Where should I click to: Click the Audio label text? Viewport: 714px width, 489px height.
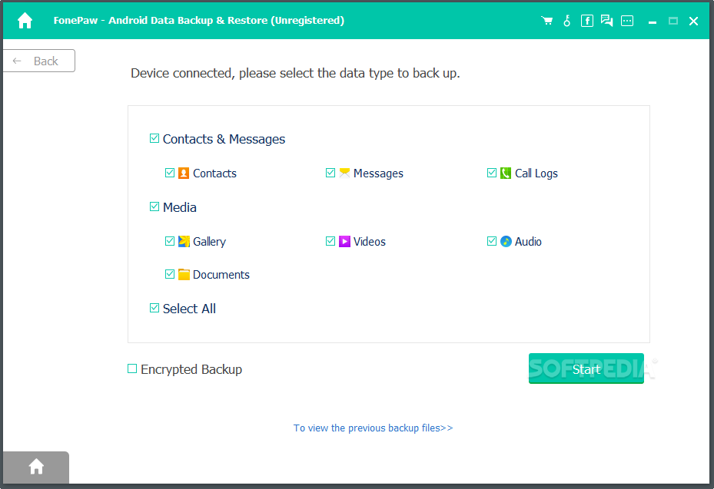(528, 242)
